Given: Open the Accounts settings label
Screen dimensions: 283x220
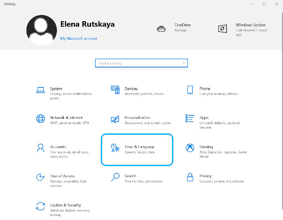Looking at the screenshot, I should click(58, 147).
